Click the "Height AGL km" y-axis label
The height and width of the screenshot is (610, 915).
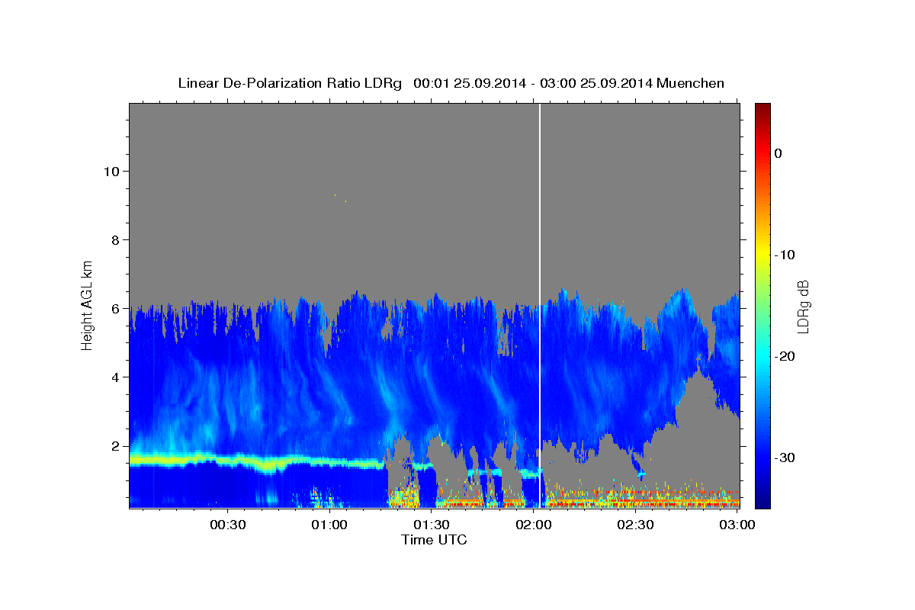(x=88, y=304)
